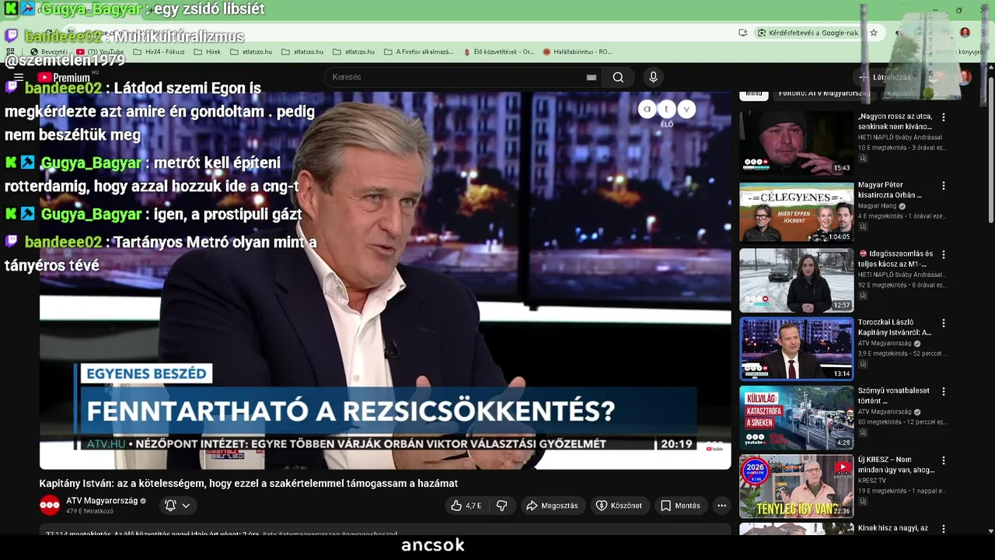This screenshot has width=995, height=560.
Task: Open the 'Halállabirintus - RO...' bookmark
Action: (578, 51)
